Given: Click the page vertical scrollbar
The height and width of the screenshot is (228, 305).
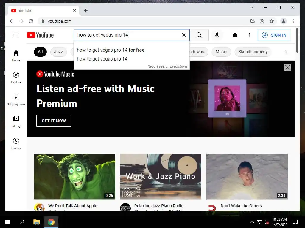Looking at the screenshot, I should (x=297, y=40).
